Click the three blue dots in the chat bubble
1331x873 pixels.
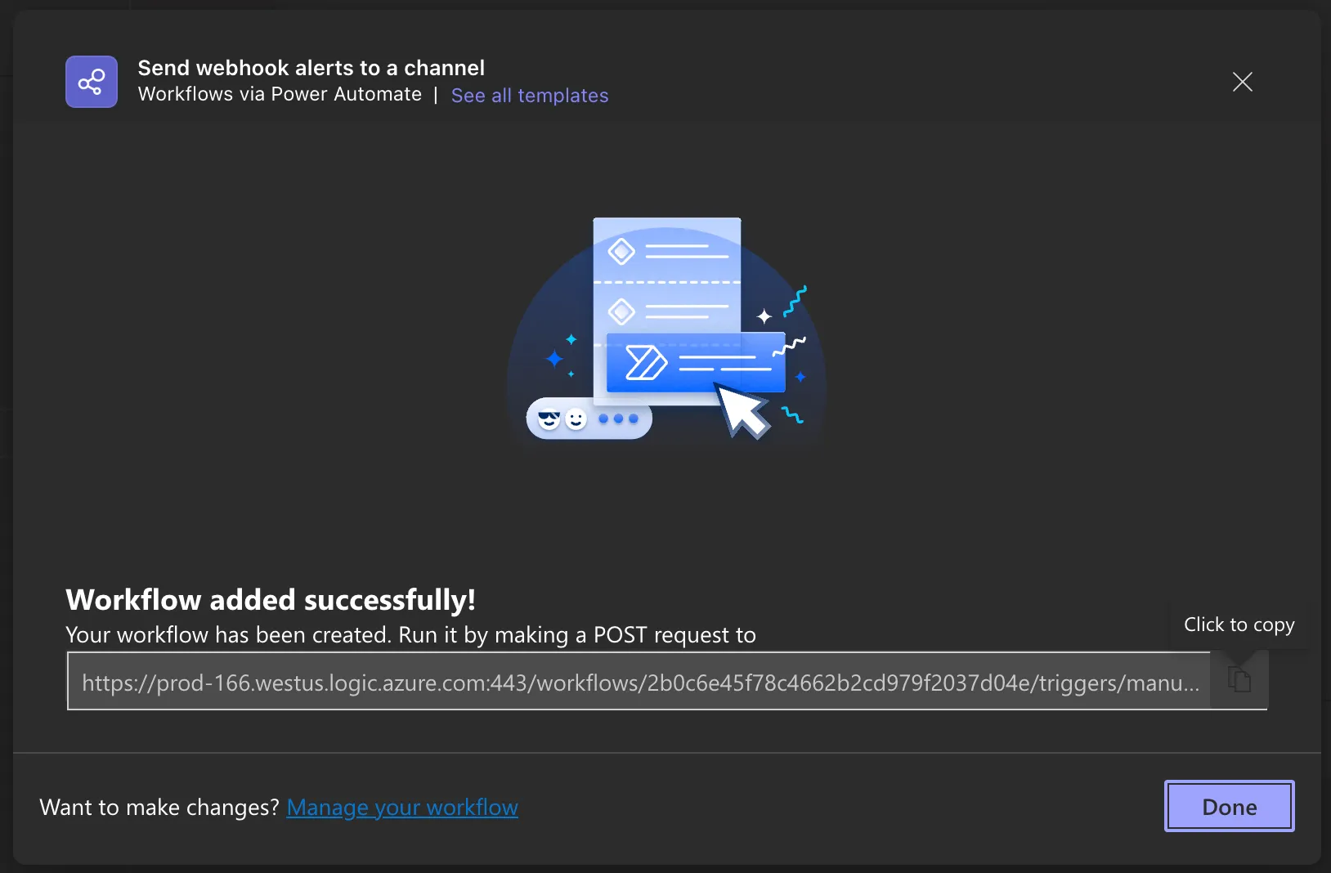[618, 419]
